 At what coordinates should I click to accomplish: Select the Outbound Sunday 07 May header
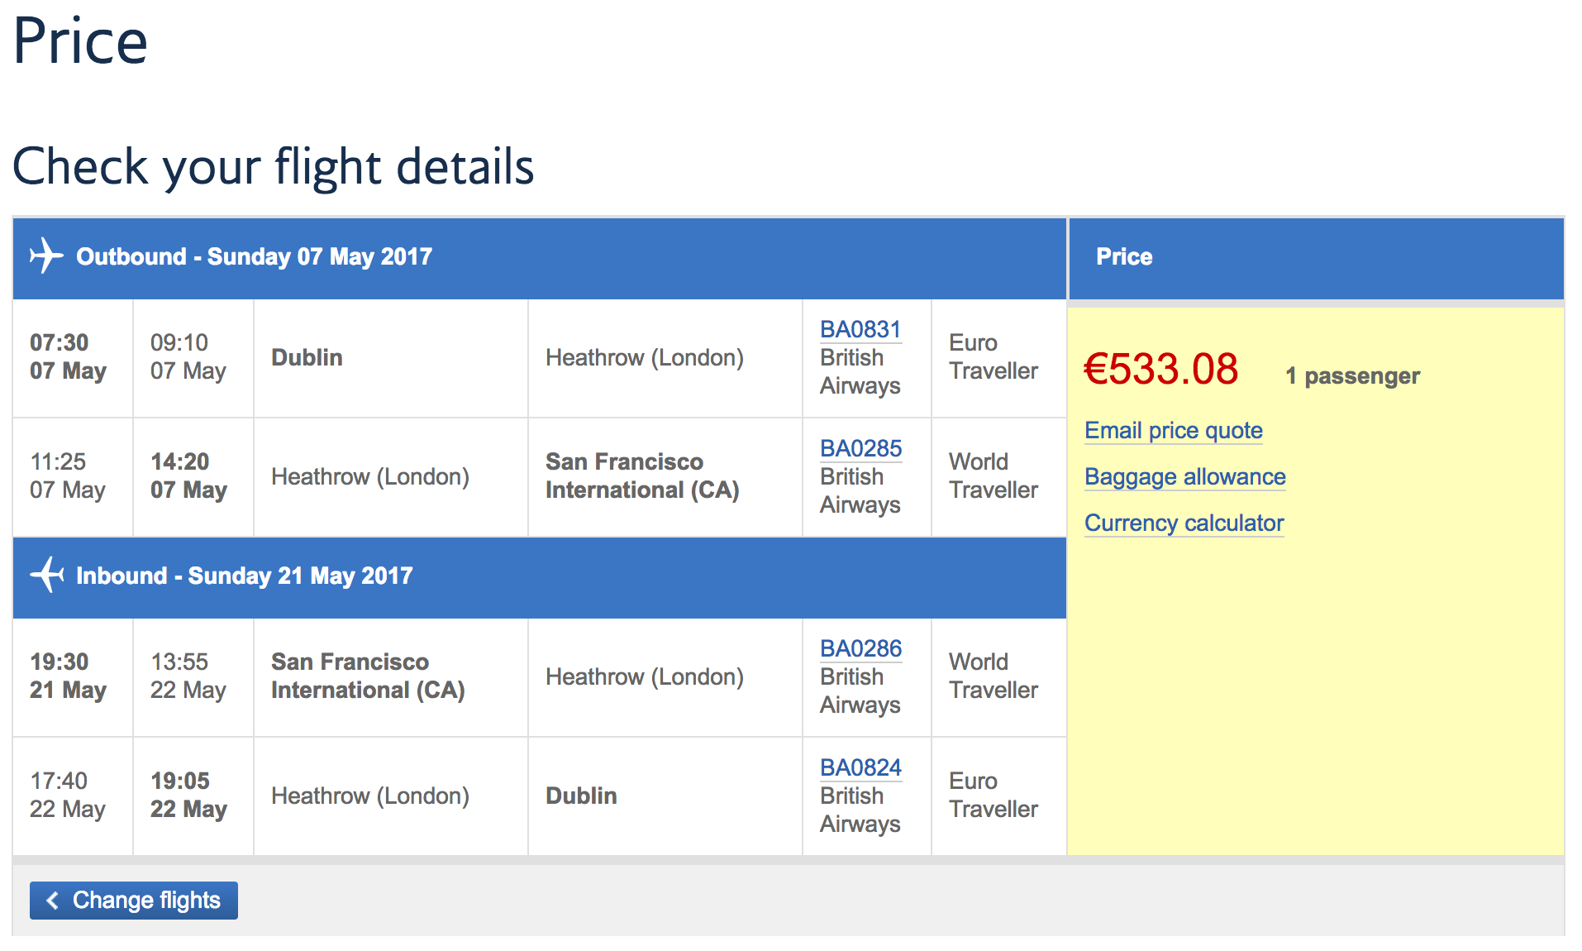[x=254, y=256]
